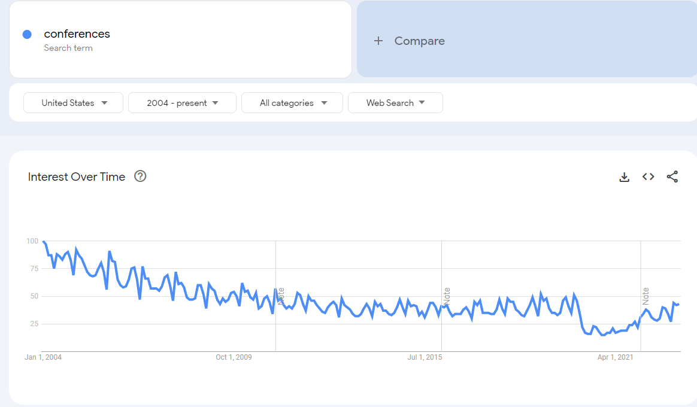Click the Oct 1, 2009 axis label
The image size is (697, 407).
coord(234,357)
